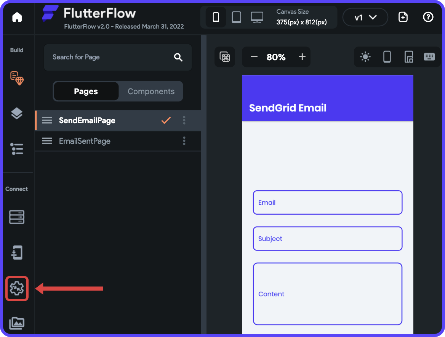Select the page elements list icon

point(17,149)
